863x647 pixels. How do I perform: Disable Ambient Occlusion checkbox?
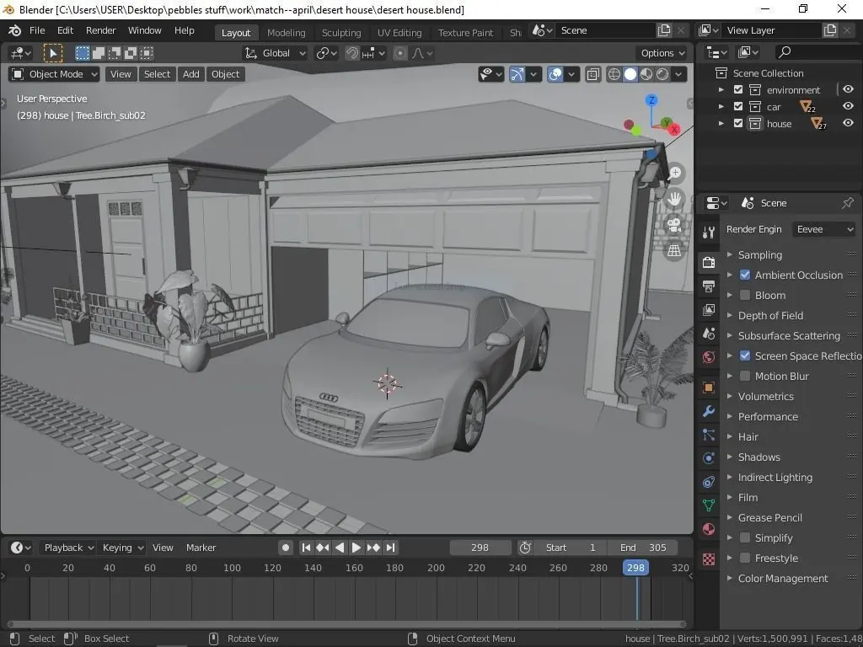[x=745, y=275]
